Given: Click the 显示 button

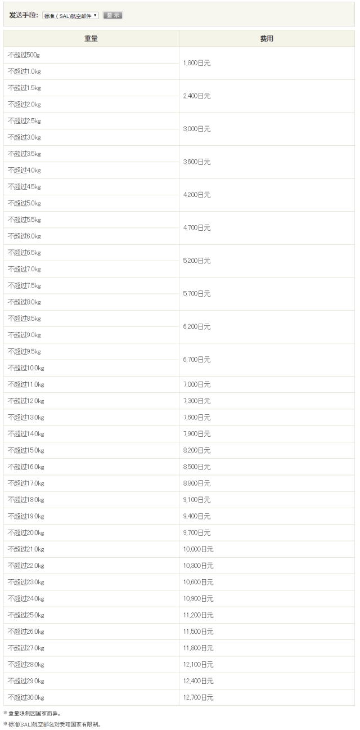Looking at the screenshot, I should pyautogui.click(x=112, y=16).
